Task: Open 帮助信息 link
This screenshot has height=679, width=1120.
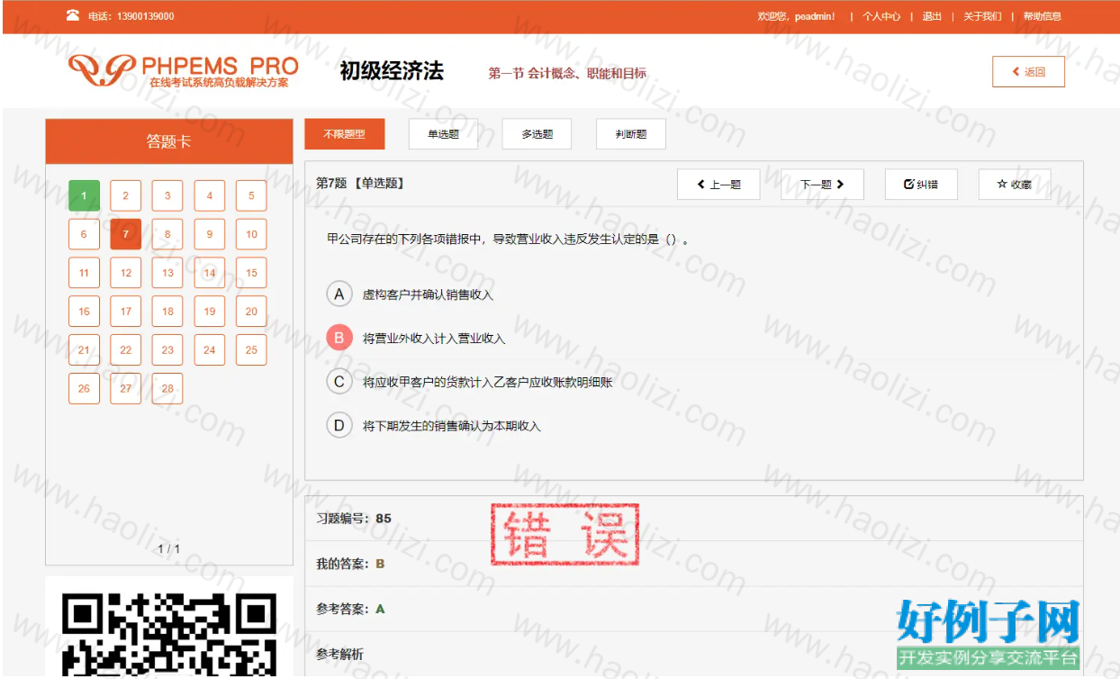Action: click(1042, 16)
